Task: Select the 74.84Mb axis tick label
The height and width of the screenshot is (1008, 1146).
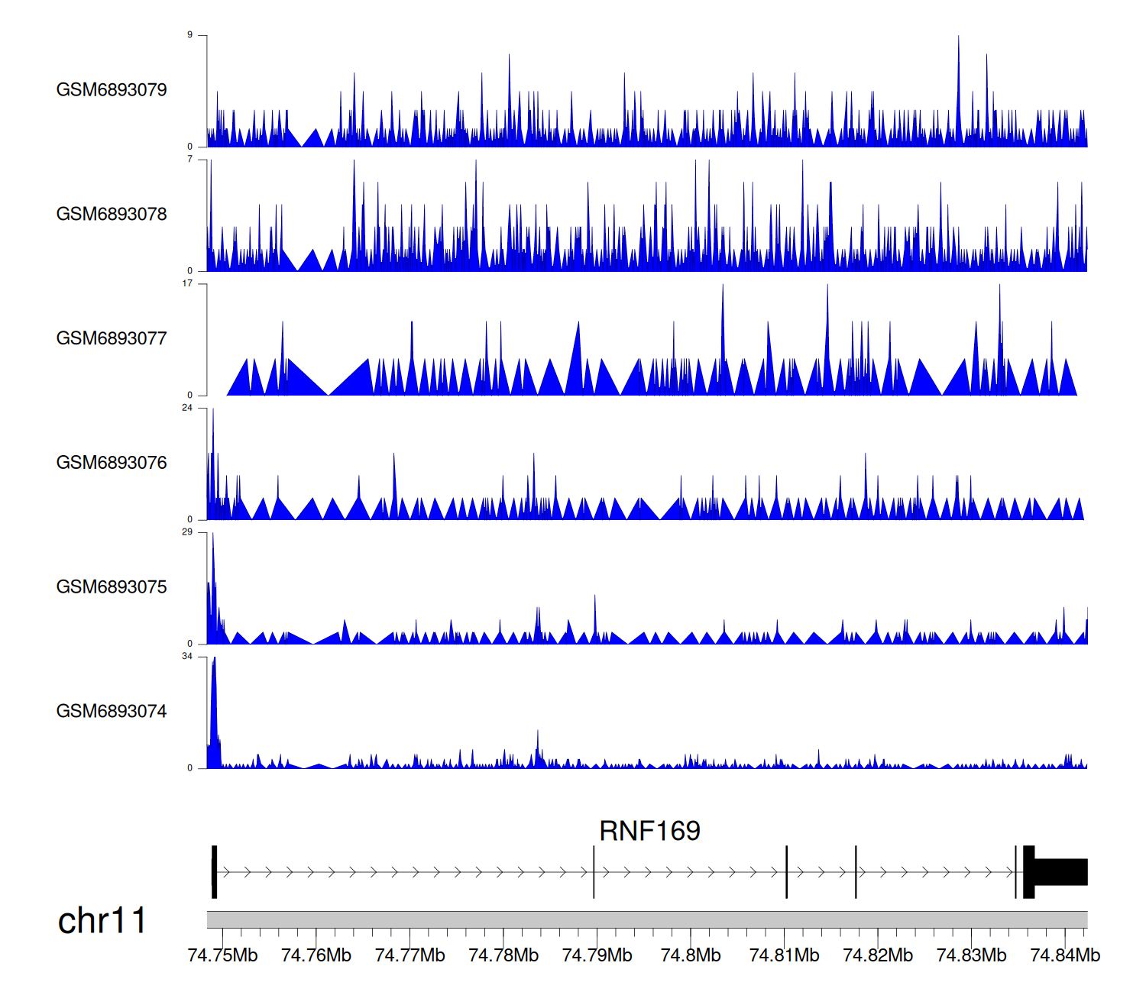Action: [1065, 955]
